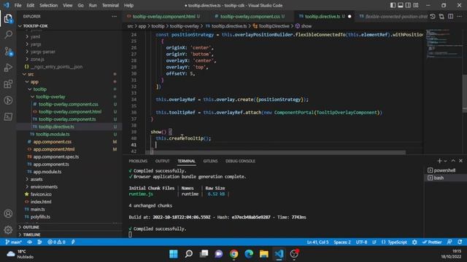
Task: Open Windows Start menu on taskbar
Action: click(x=174, y=254)
